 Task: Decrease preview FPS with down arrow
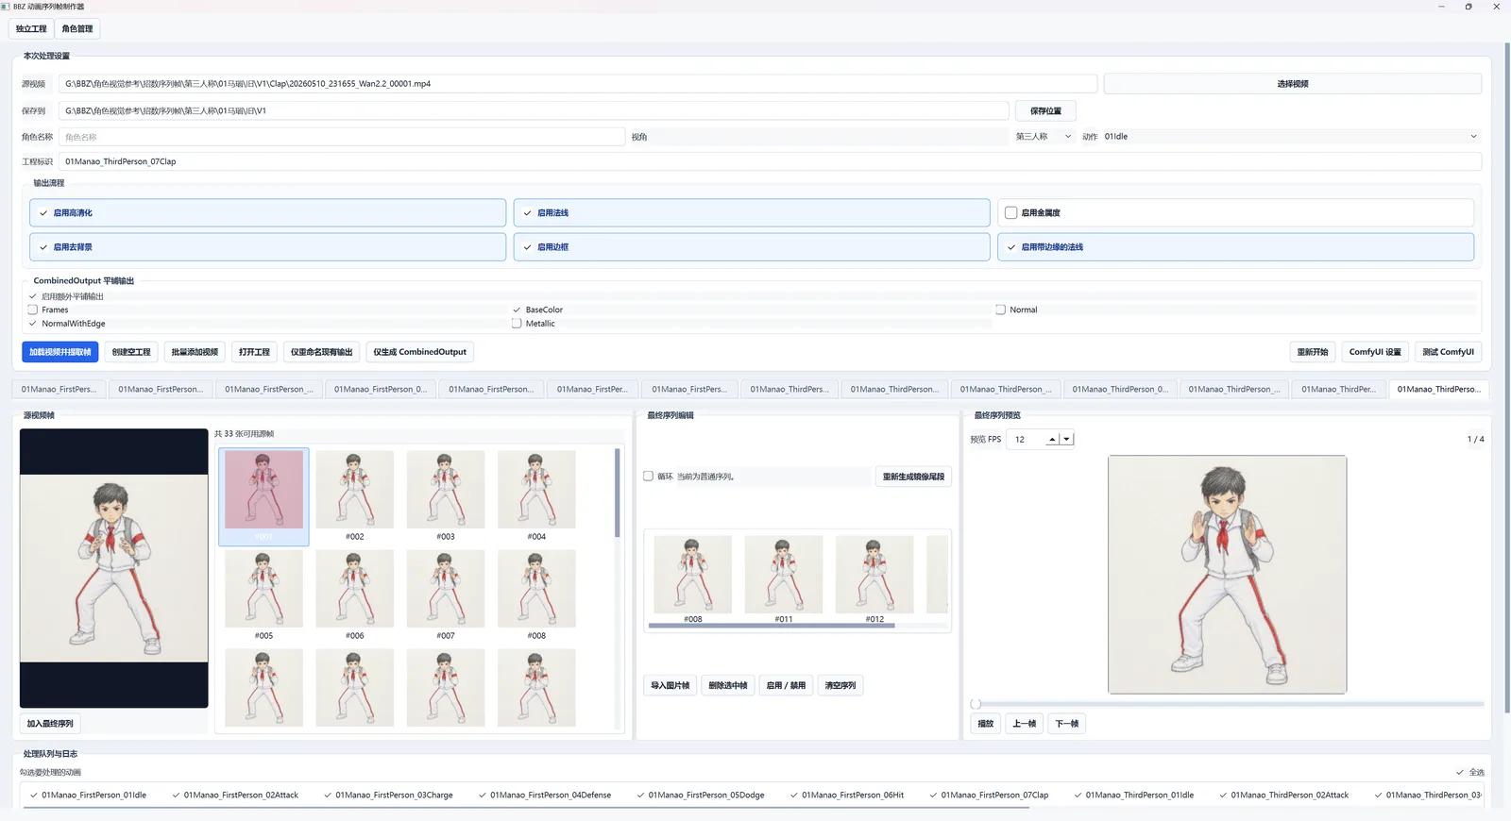1066,439
